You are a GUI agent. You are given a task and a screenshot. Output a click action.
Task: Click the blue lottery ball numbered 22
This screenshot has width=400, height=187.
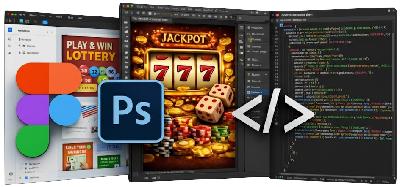pyautogui.click(x=94, y=72)
